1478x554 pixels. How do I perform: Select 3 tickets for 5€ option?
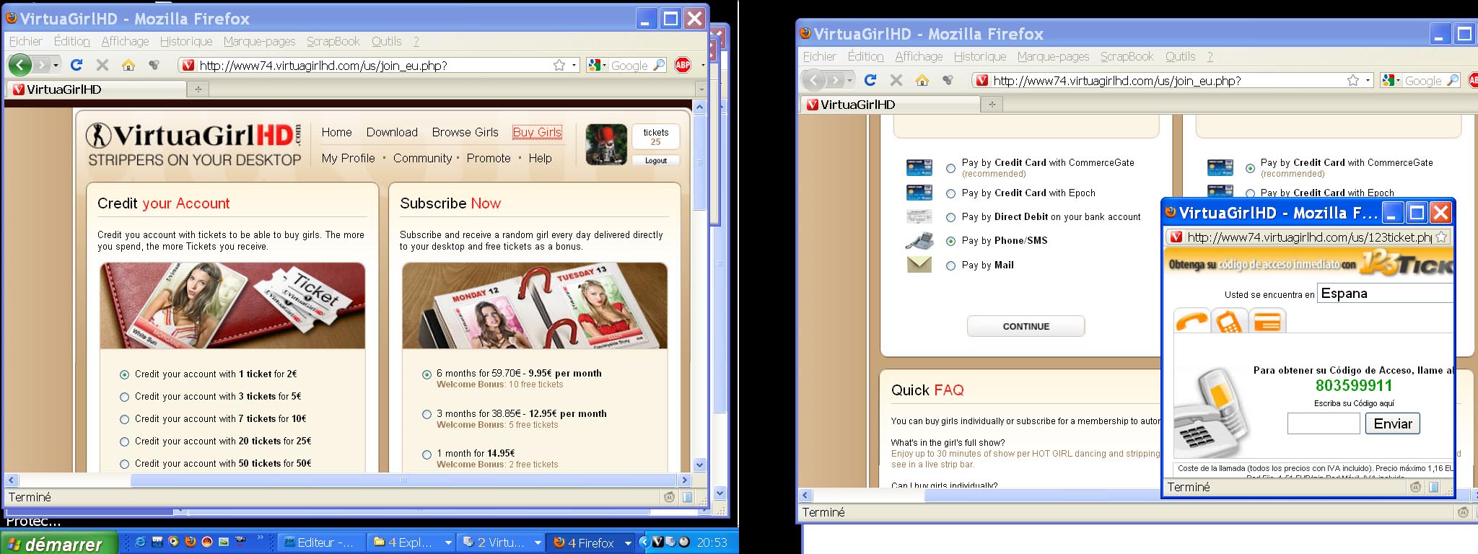(x=124, y=397)
